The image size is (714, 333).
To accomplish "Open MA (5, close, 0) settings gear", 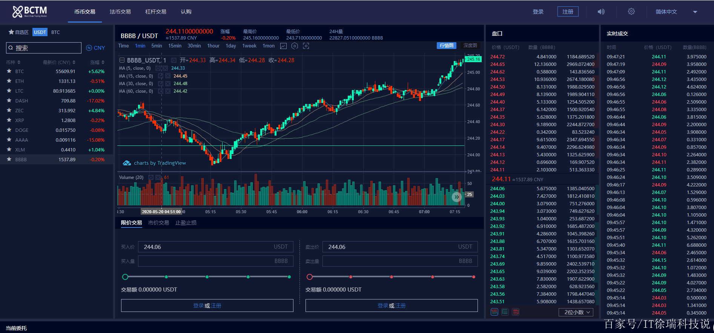I will click(x=158, y=68).
